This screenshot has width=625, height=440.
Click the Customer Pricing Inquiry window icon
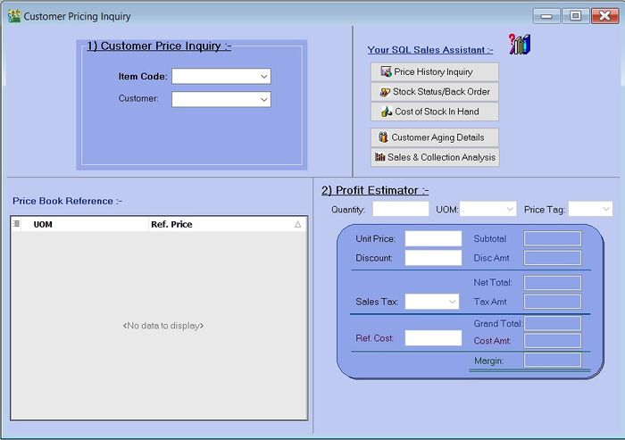pyautogui.click(x=13, y=16)
